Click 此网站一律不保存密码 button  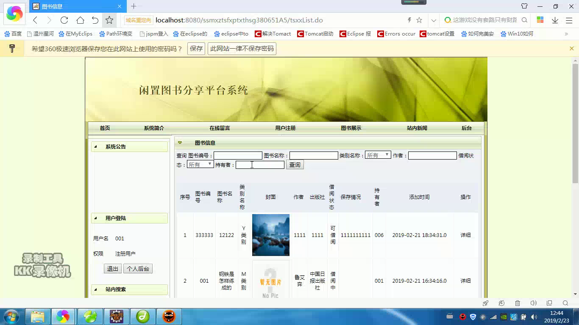point(242,49)
